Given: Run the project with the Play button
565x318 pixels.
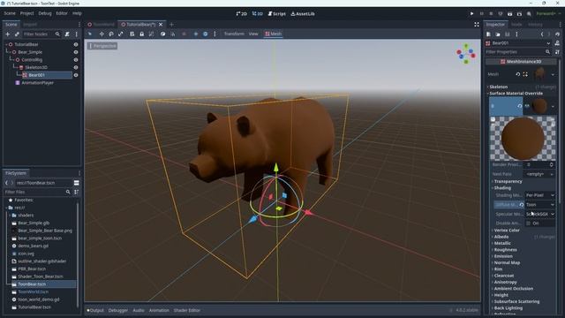Looking at the screenshot, I should click(x=471, y=14).
